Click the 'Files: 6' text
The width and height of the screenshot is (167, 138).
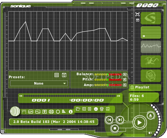point(137,96)
